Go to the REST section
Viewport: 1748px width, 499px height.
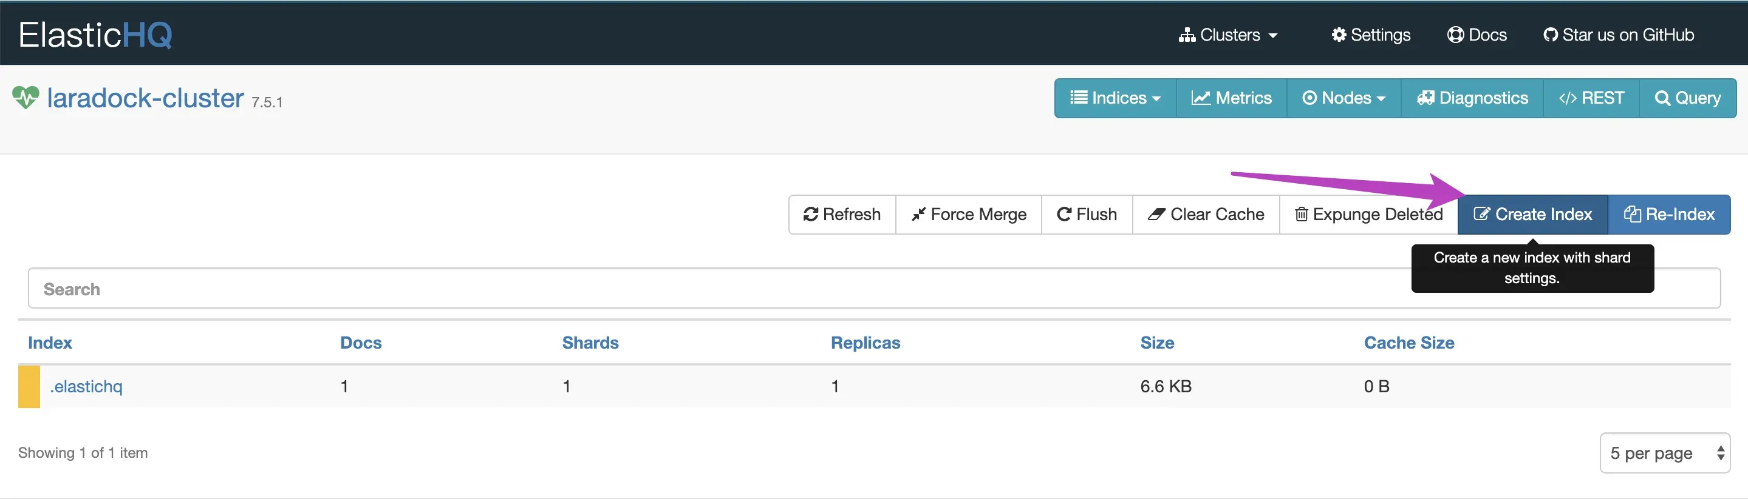click(1591, 98)
